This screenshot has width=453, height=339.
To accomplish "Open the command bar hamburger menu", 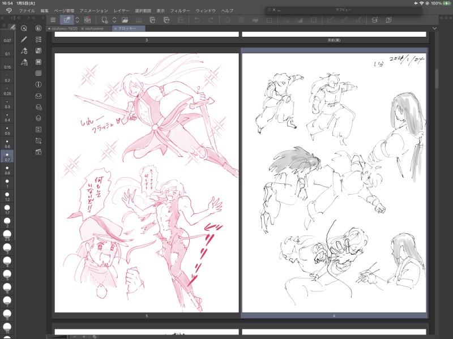I will point(53,20).
